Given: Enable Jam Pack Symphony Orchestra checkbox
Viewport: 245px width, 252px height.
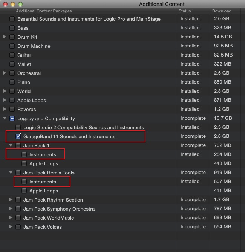Looking at the screenshot, I should pyautogui.click(x=18, y=209).
